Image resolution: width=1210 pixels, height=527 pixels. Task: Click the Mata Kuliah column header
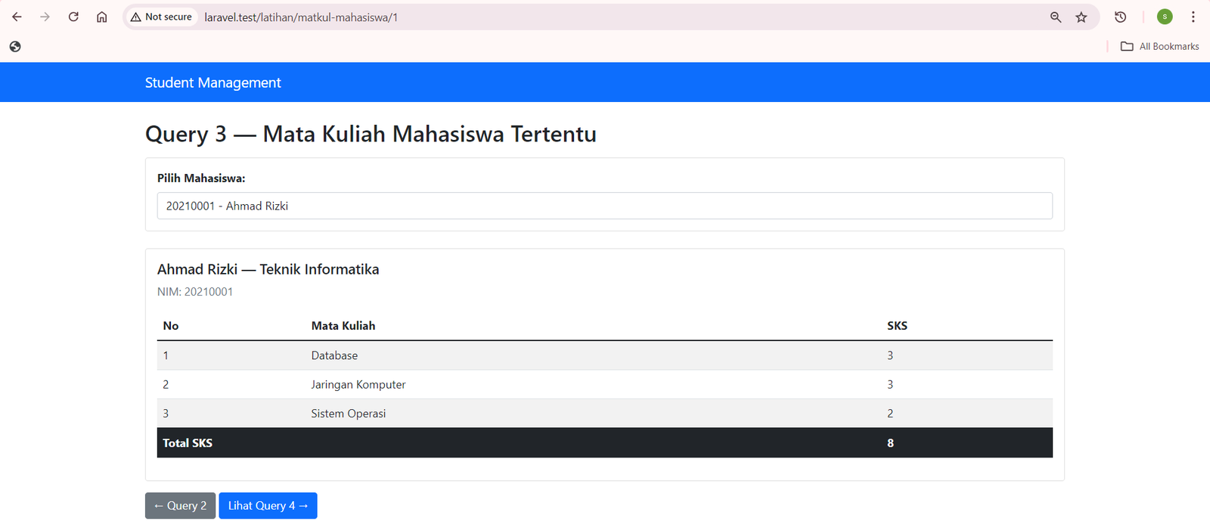(x=343, y=326)
